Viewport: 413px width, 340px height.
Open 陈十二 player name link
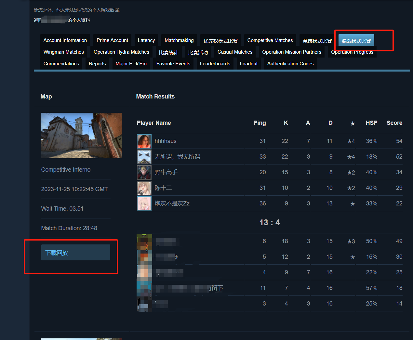coord(163,188)
